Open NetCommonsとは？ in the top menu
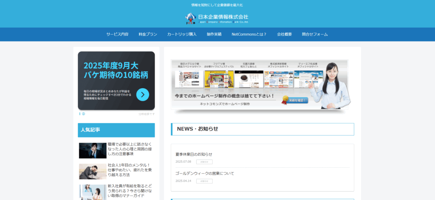The width and height of the screenshot is (435, 200). click(249, 34)
